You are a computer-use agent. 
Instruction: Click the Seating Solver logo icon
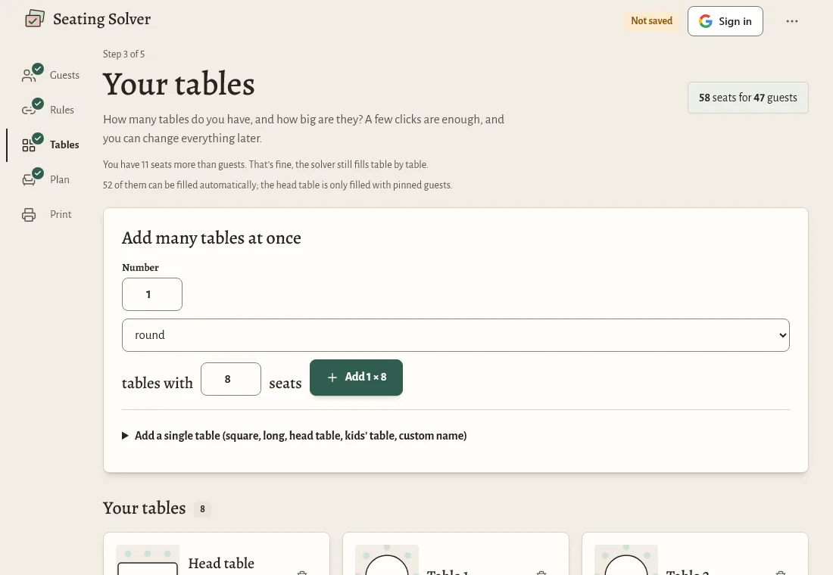coord(35,19)
